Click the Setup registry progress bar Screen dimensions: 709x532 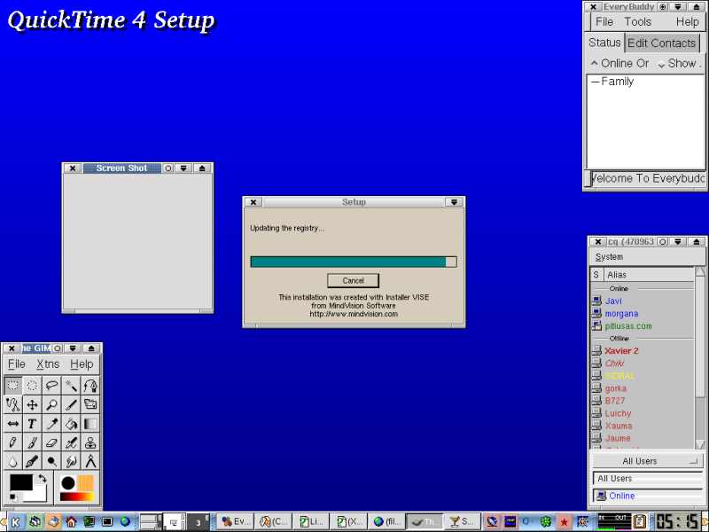354,262
